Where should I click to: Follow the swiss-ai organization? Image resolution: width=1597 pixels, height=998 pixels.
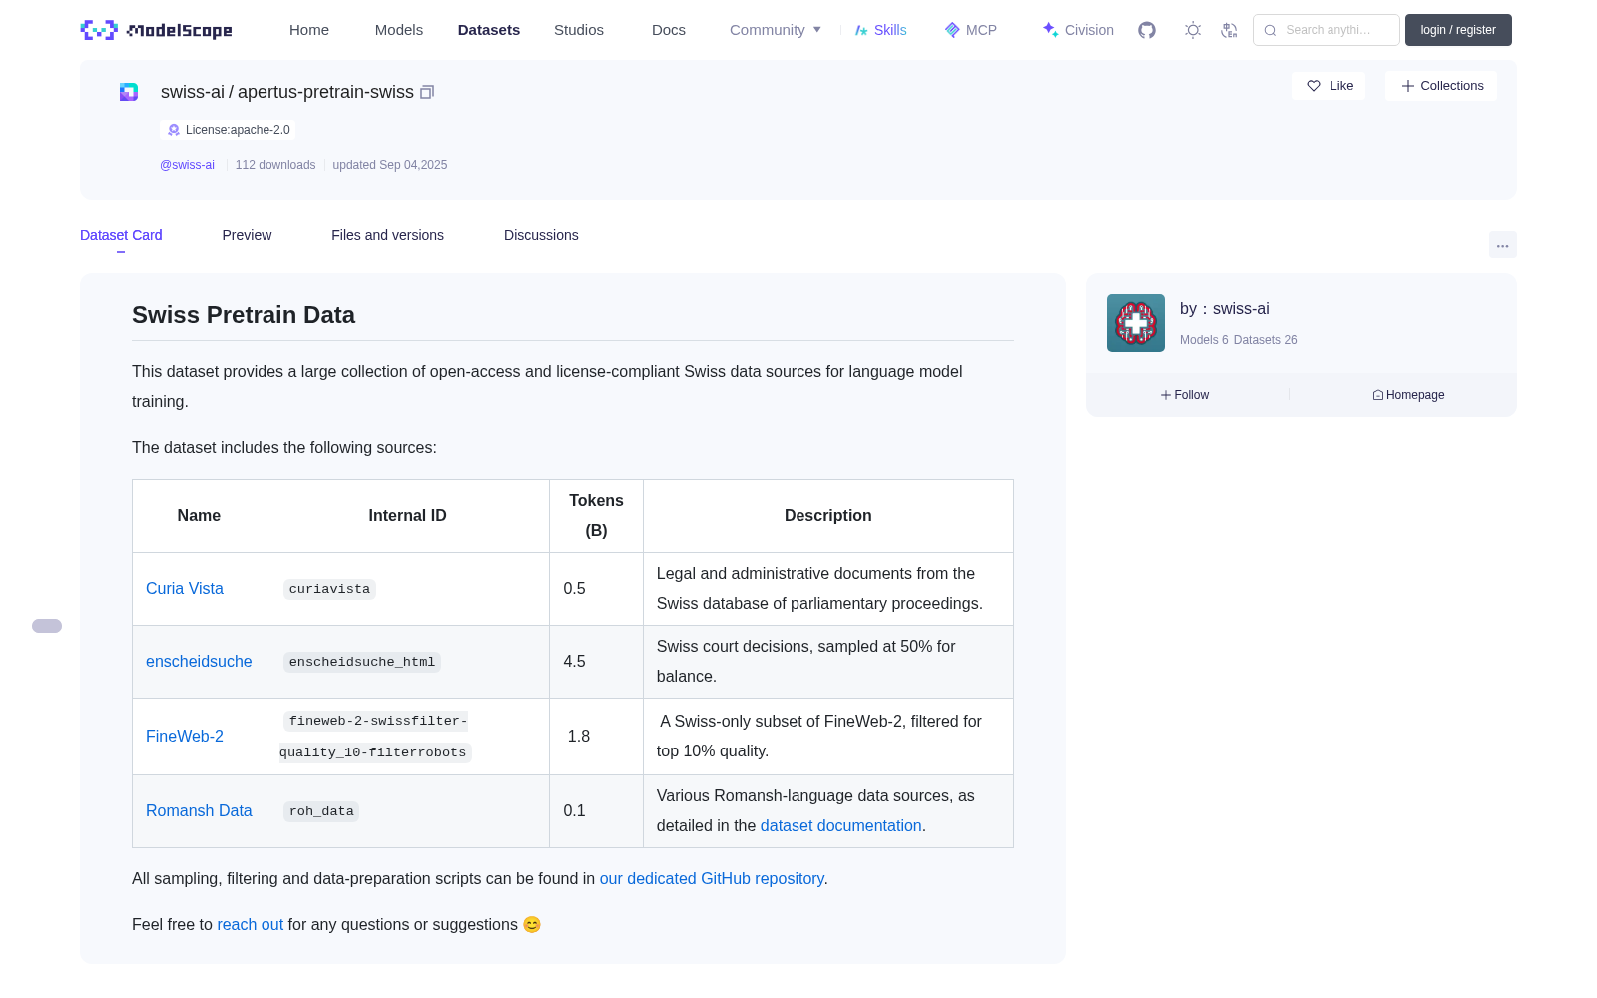1185,395
